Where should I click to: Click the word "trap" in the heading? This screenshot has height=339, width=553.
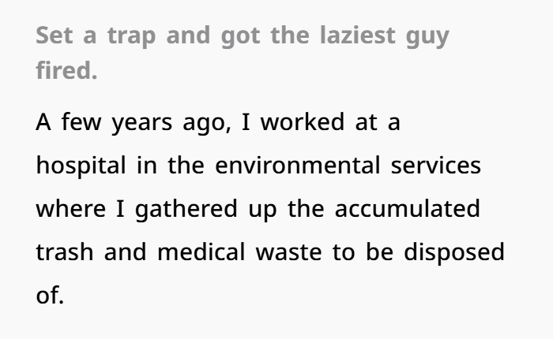pyautogui.click(x=132, y=37)
